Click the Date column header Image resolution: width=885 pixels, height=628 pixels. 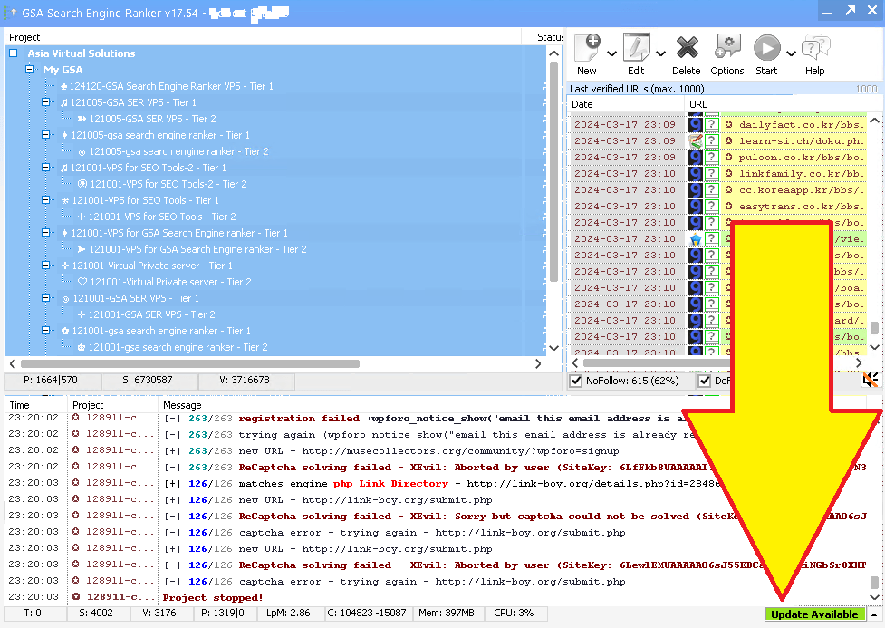582,104
